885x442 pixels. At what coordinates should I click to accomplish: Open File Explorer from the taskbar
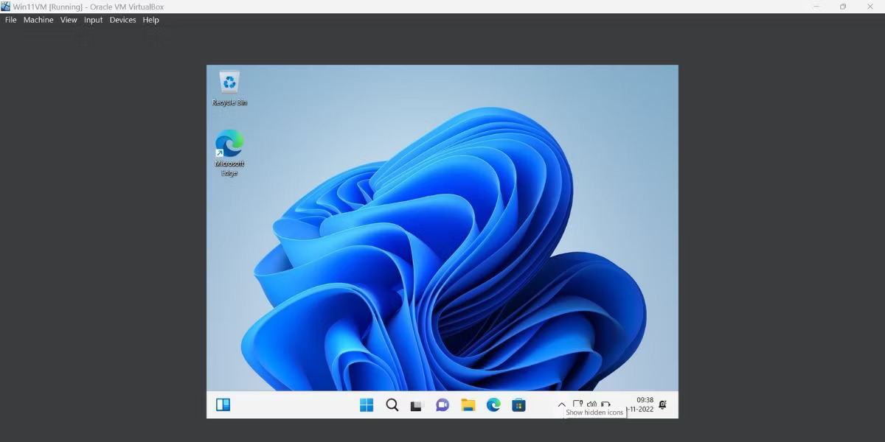[468, 404]
